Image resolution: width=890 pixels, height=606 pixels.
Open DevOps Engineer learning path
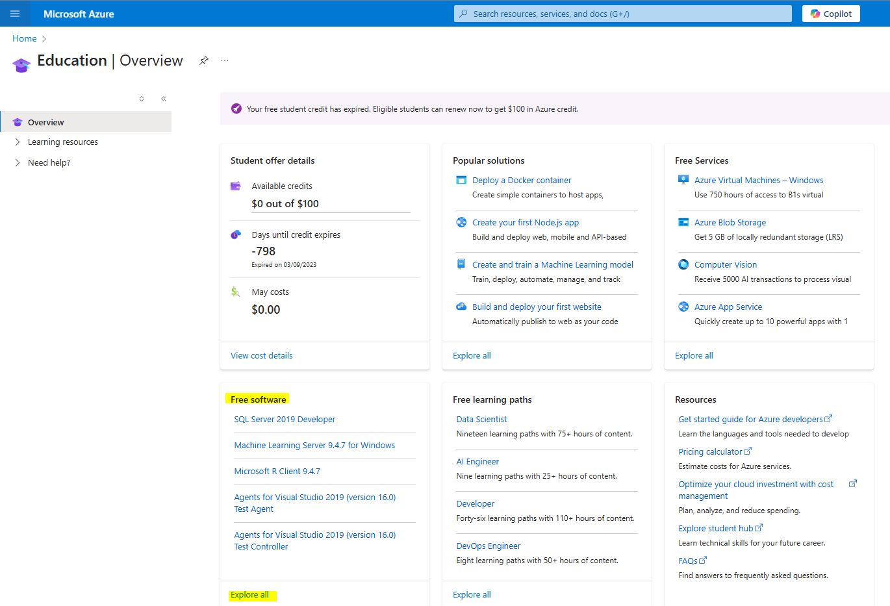[x=489, y=546]
